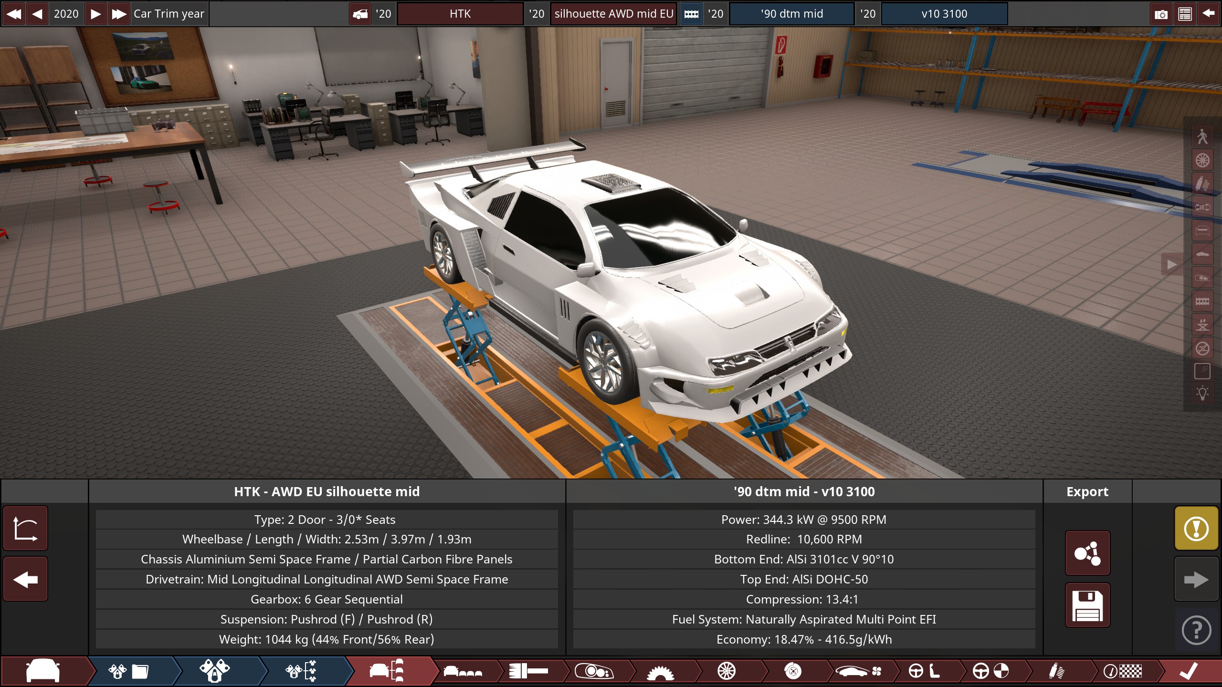Toggle fixtures (headlight) visibility in the sidebar

click(x=1202, y=278)
